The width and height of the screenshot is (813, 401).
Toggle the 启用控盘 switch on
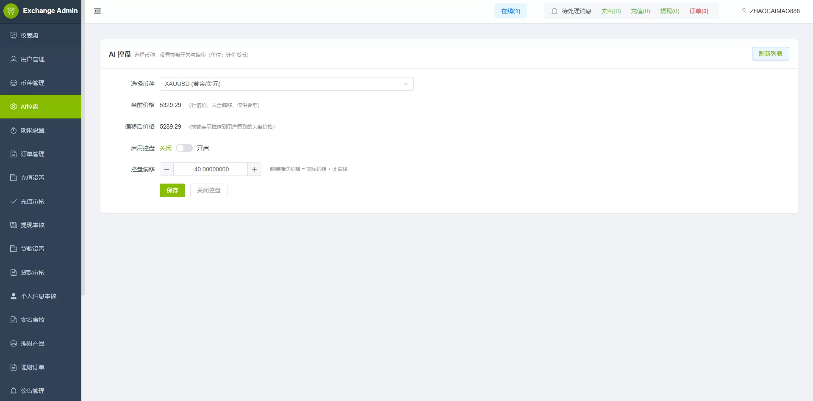(184, 148)
